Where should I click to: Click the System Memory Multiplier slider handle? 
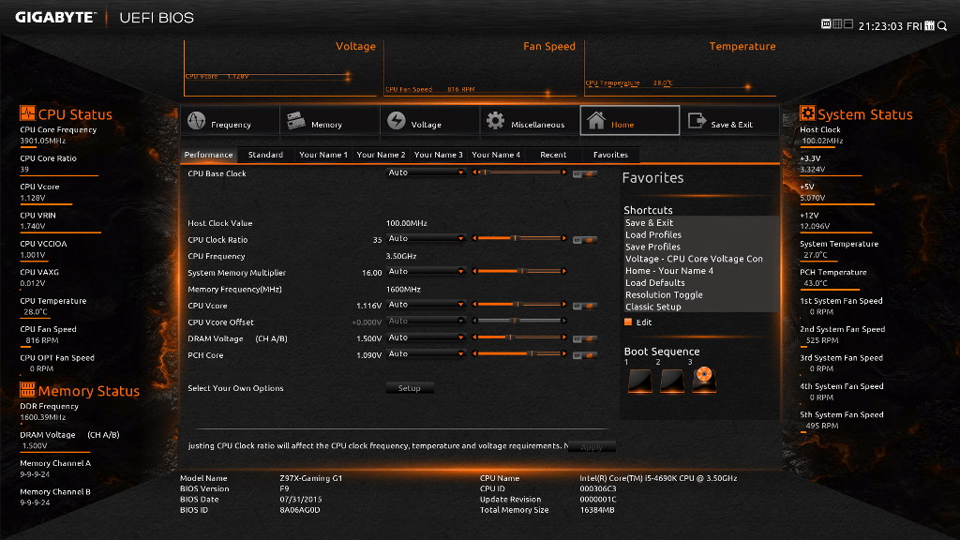[x=521, y=271]
